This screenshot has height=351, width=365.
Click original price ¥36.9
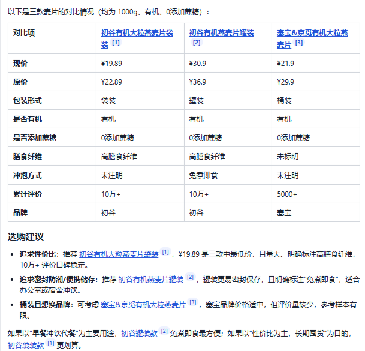tap(197, 82)
